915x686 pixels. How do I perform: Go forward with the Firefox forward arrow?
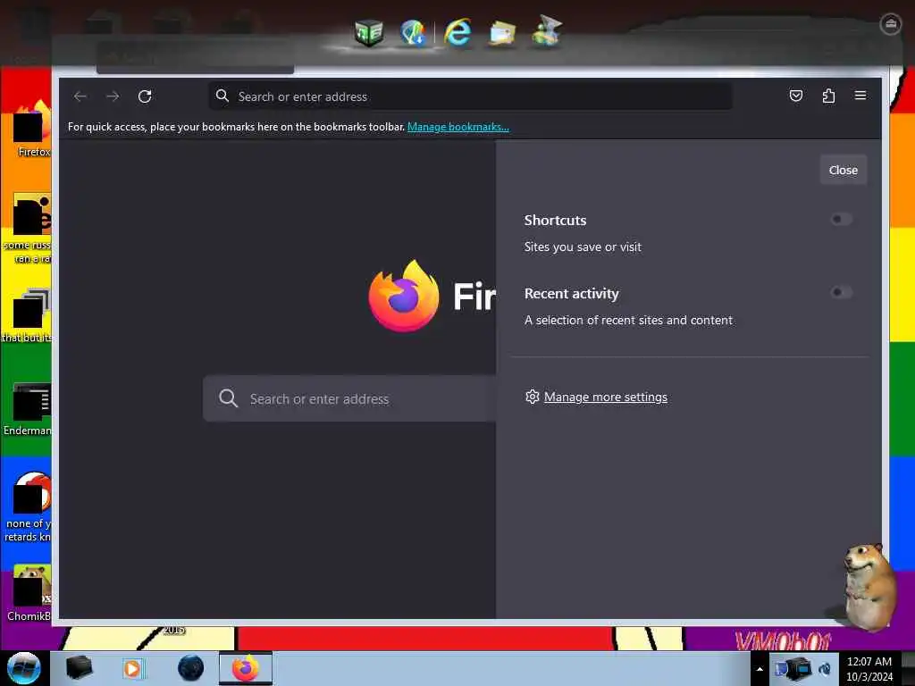113,96
